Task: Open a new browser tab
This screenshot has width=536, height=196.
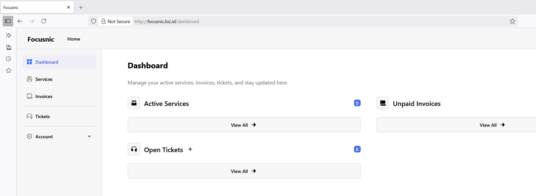Action: click(x=81, y=7)
